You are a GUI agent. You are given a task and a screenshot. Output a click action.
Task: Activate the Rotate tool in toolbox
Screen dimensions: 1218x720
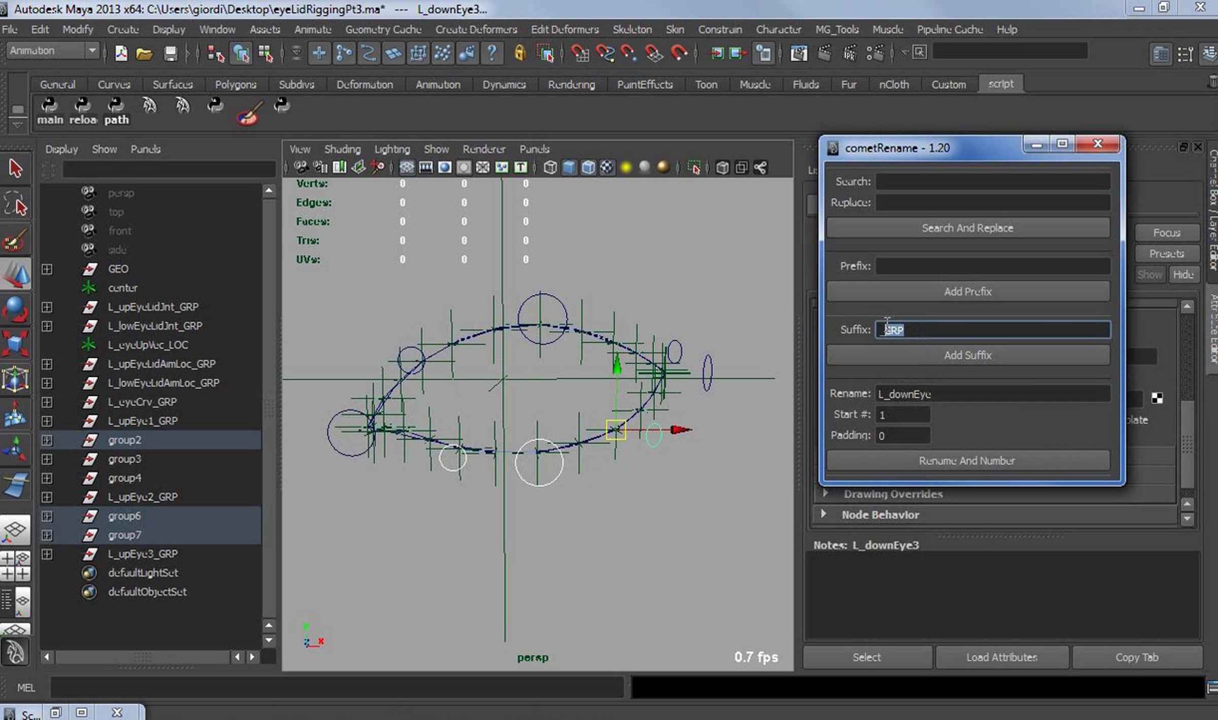(x=15, y=309)
